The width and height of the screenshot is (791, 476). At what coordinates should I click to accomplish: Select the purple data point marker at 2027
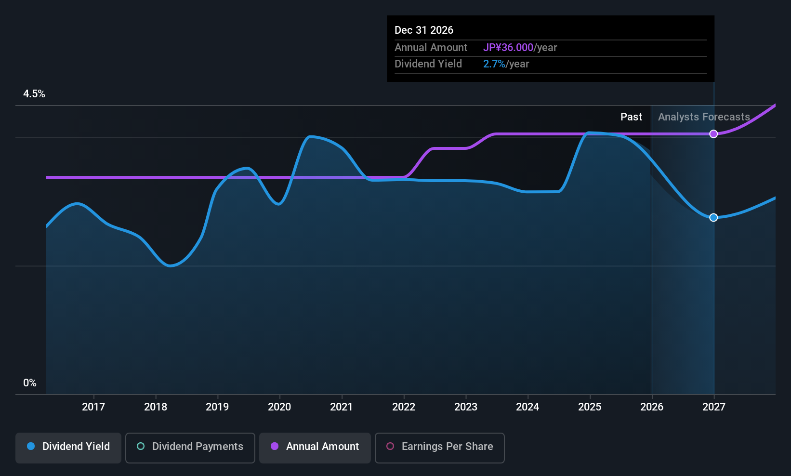713,134
